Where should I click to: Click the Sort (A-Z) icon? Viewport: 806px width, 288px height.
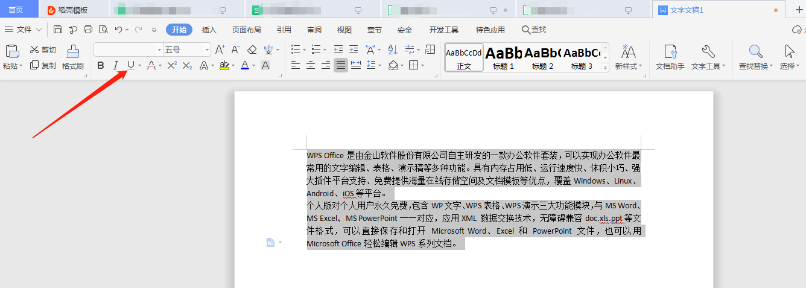393,50
